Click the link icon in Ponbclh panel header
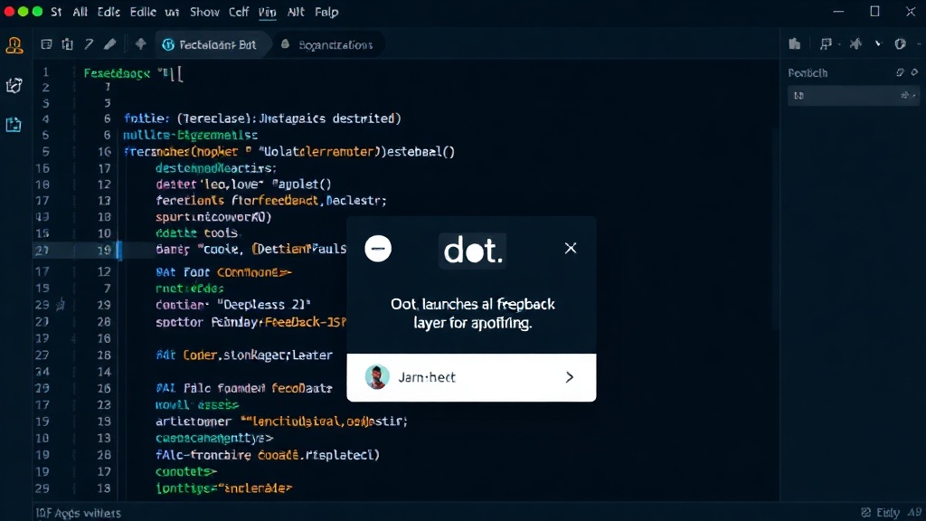 coord(900,72)
